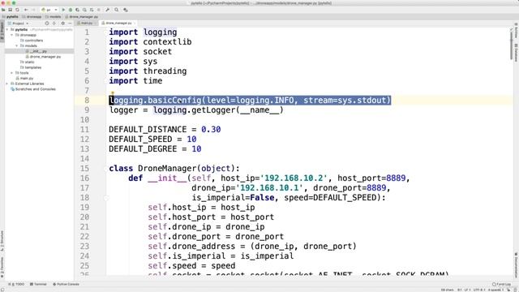The image size is (519, 292).
Task: Toggle the Favorites side tool window tab
Action: click(x=2, y=268)
